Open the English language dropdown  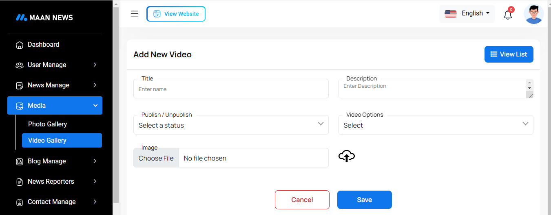click(467, 14)
